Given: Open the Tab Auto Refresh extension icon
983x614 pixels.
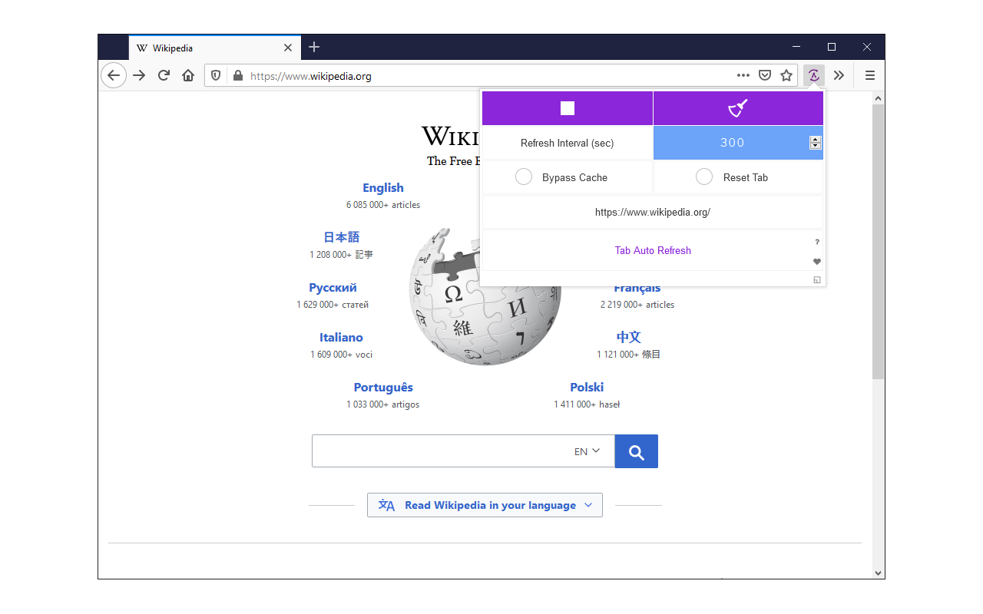Looking at the screenshot, I should pyautogui.click(x=813, y=75).
